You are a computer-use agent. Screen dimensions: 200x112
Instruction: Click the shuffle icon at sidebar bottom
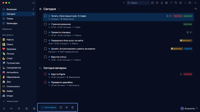(x=4, y=108)
